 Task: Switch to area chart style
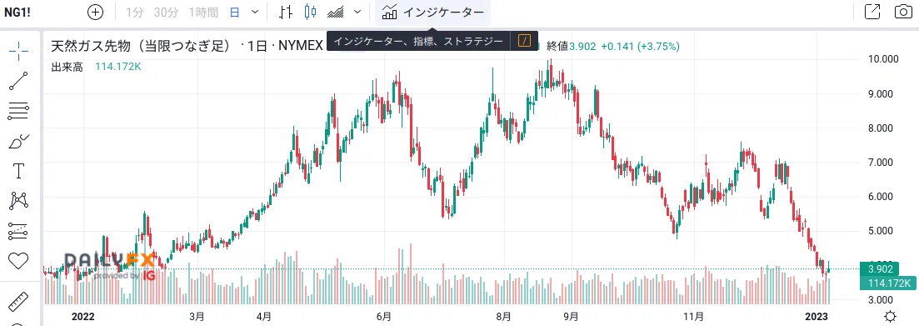[x=336, y=12]
